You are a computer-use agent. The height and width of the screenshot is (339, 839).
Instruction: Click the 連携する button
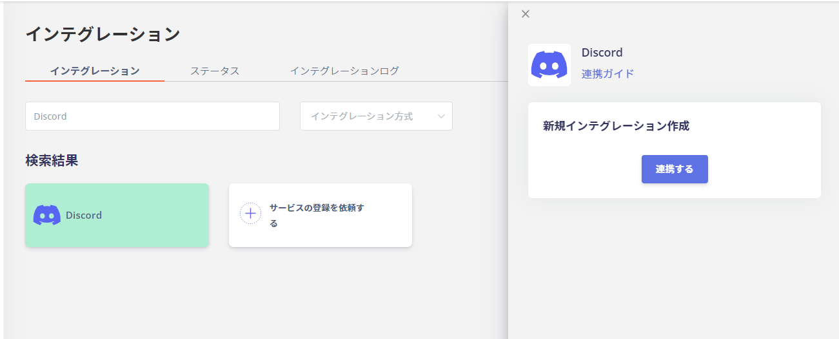pos(675,169)
